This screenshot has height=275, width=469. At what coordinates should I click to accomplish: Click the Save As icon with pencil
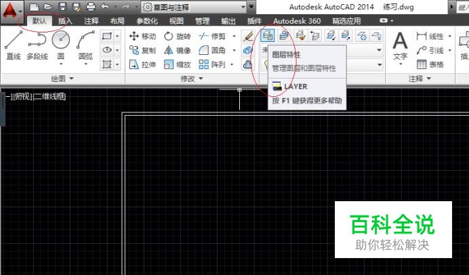tap(77, 7)
